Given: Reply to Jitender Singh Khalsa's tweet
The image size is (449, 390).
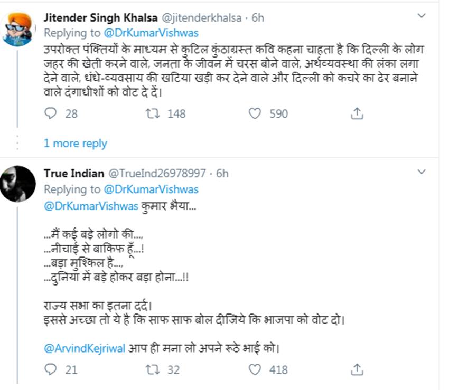Looking at the screenshot, I should 51,113.
